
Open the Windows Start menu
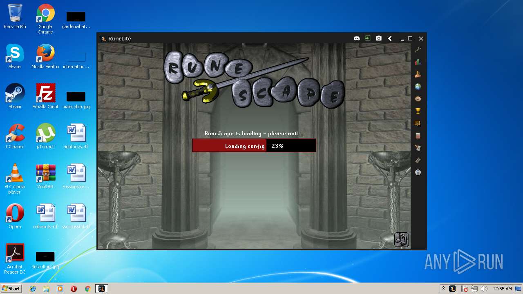11,289
